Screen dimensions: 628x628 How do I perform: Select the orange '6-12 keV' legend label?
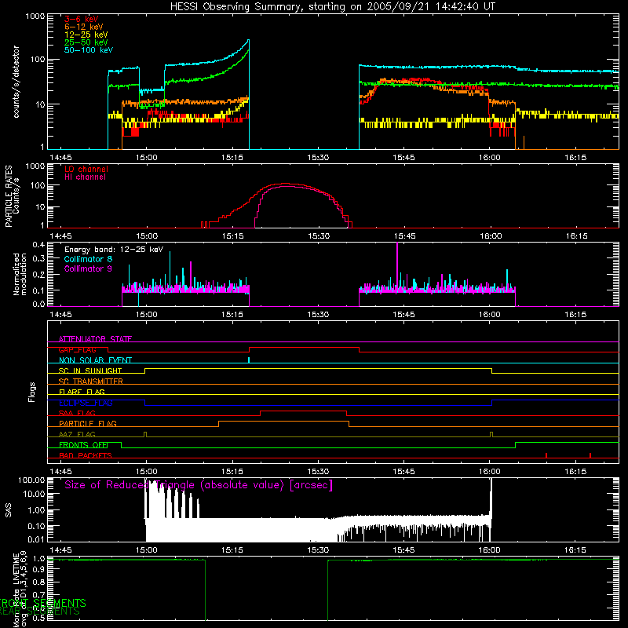point(84,27)
